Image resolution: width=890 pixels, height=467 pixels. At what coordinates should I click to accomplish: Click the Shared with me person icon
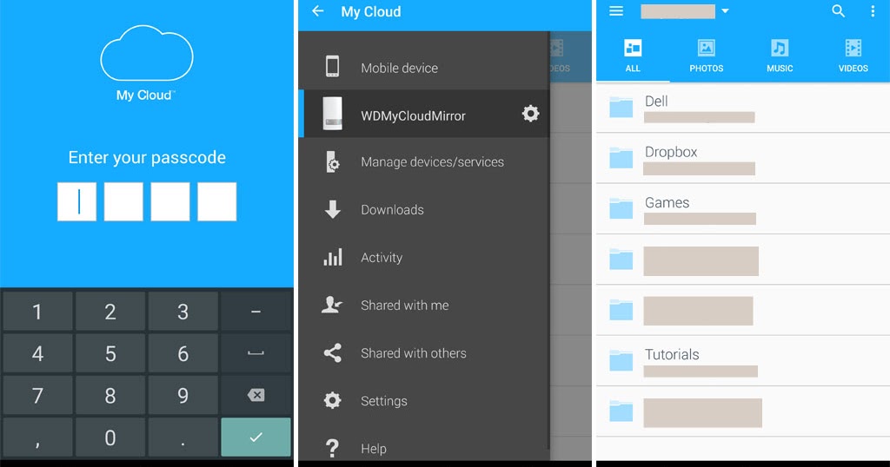332,305
